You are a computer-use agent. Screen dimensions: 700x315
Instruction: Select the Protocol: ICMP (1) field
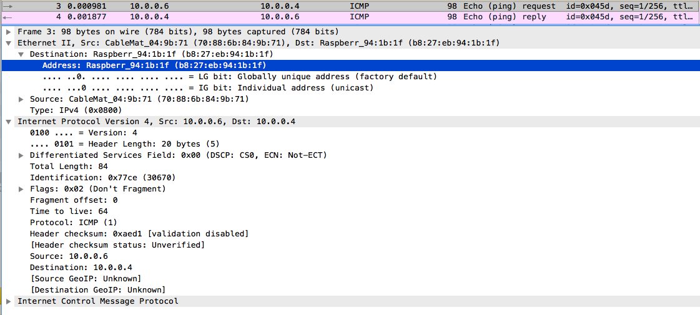coord(73,223)
